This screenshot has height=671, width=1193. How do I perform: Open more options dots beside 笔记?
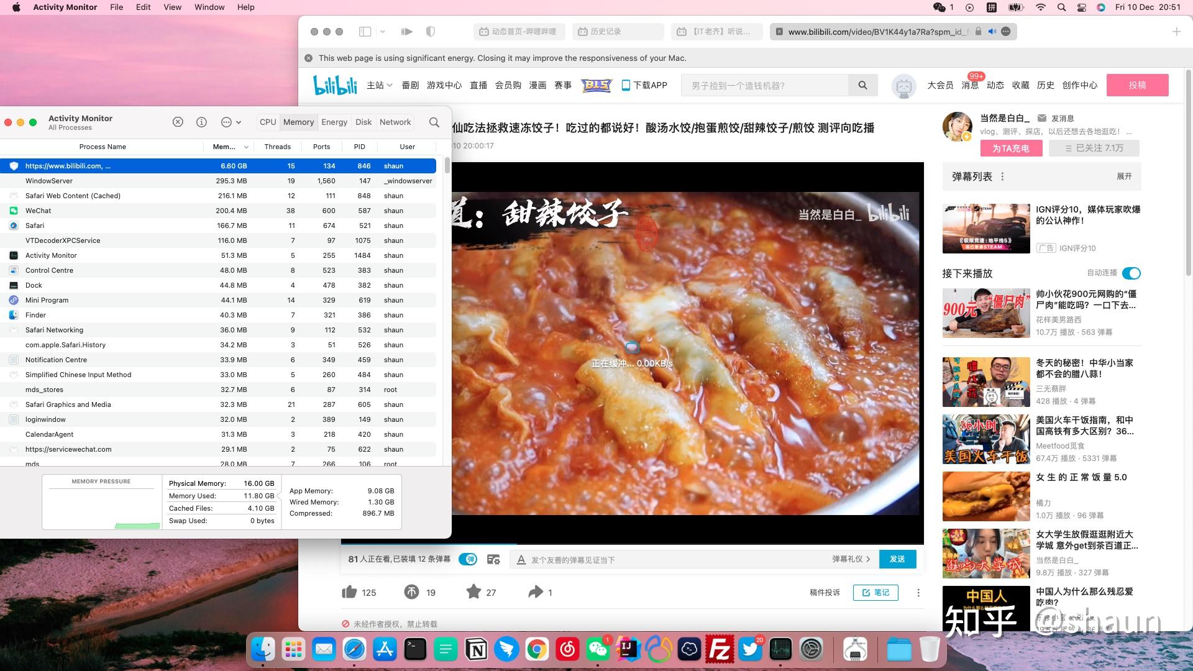(918, 593)
